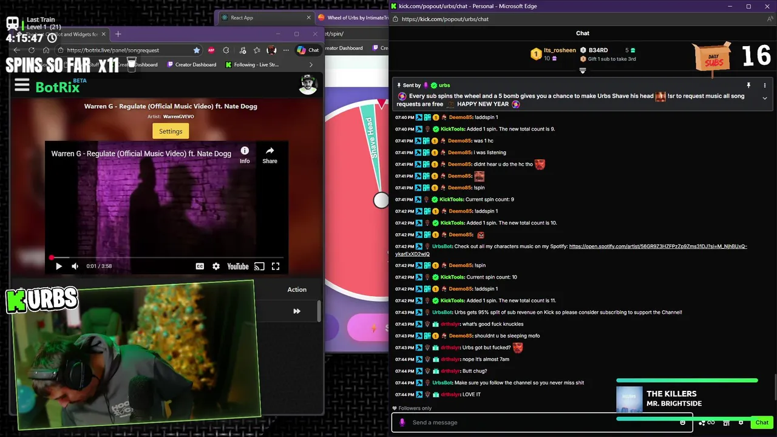777x437 pixels.
Task: Click the urbs username in pinned message
Action: click(x=444, y=86)
